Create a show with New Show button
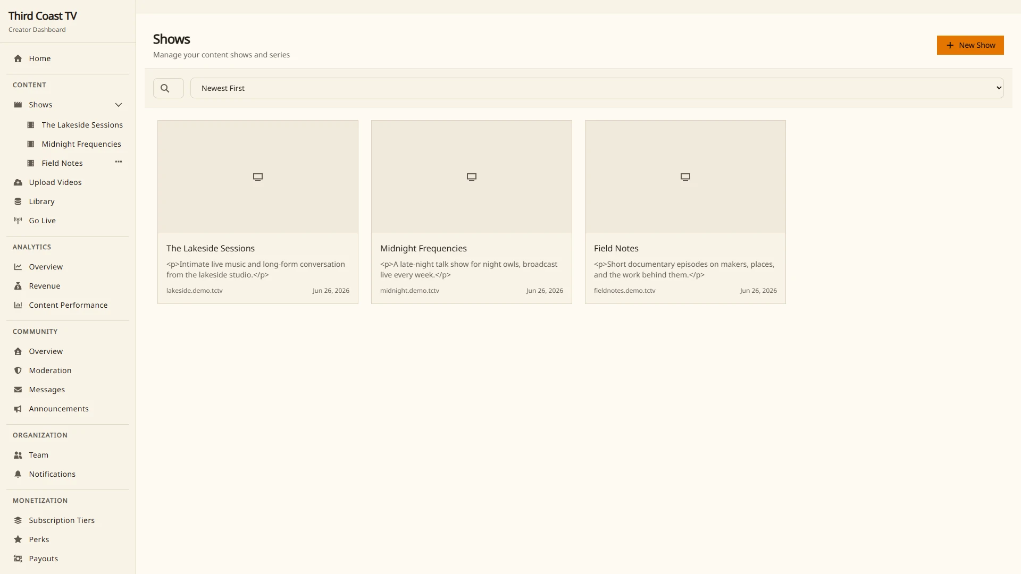Viewport: 1021px width, 574px height. 970,45
